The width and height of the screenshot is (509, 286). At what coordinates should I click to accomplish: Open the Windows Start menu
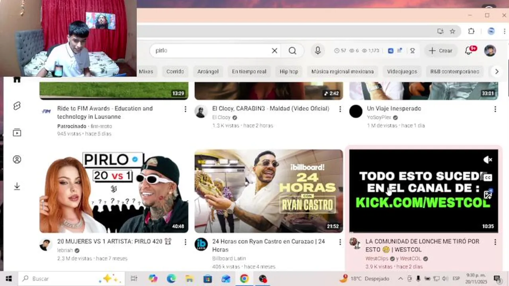coord(9,279)
